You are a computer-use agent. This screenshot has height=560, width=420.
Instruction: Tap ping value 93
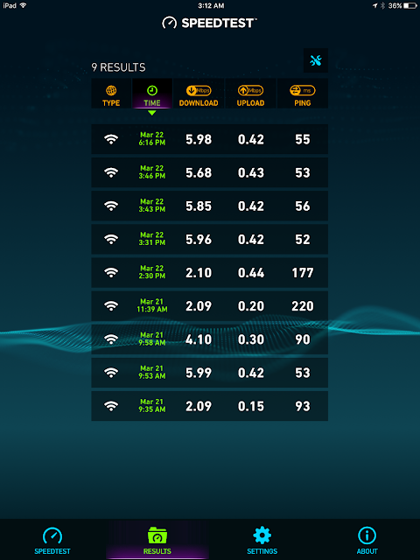click(303, 406)
